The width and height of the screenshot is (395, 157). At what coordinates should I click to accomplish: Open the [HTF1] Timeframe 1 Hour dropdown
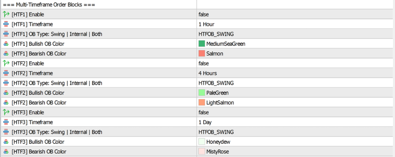(296, 24)
